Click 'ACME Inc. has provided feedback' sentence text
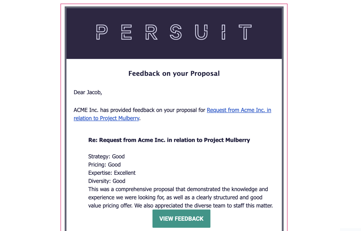This screenshot has height=231, width=361. 139,110
